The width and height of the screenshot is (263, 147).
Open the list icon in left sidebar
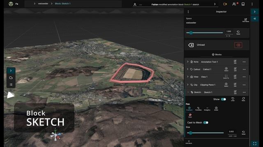point(11,85)
